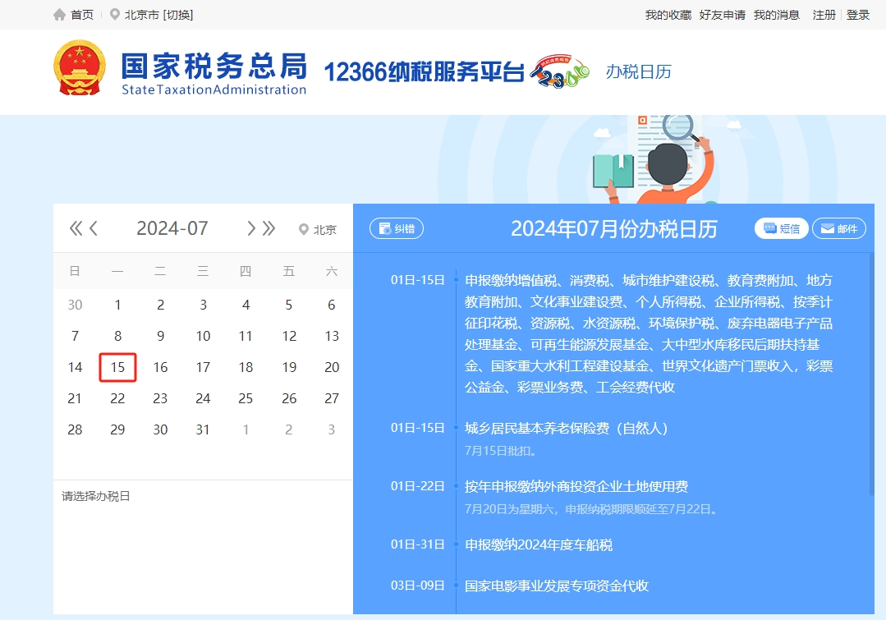Screen dimensions: 886x620
Task: Go to previous month arrow
Action: [94, 228]
